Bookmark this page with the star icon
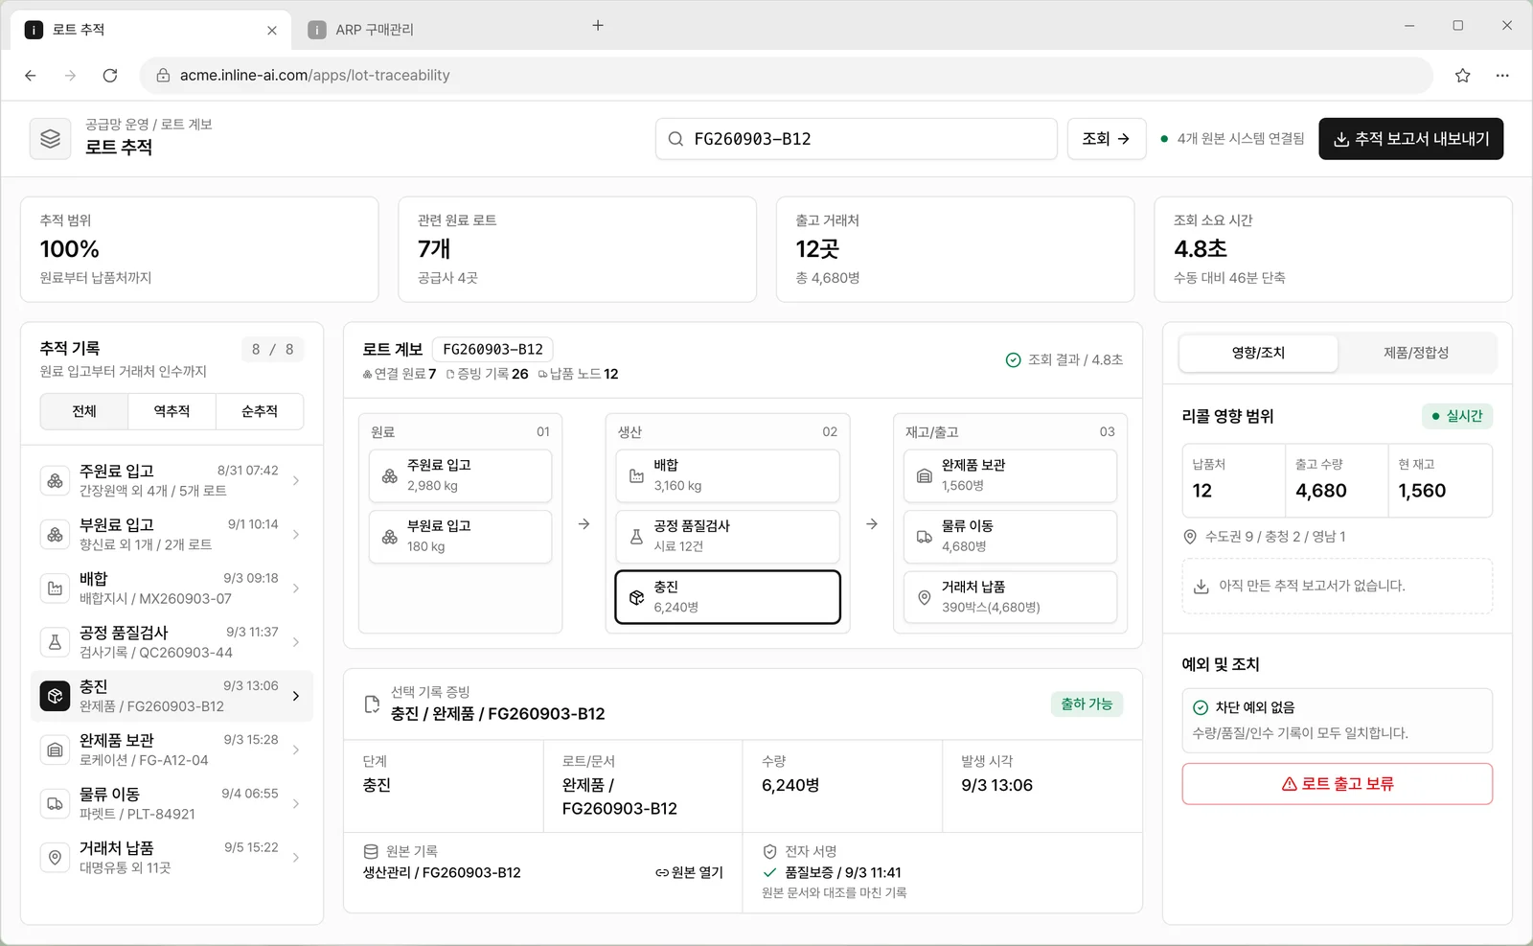 (x=1462, y=75)
